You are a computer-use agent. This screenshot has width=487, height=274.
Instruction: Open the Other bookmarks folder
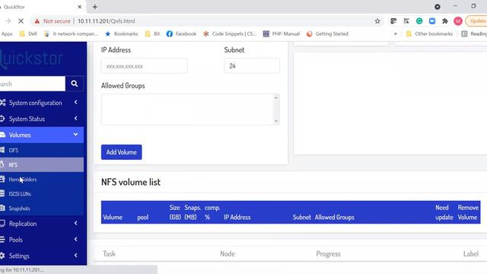429,33
